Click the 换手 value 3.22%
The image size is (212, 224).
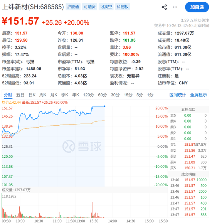click(x=20, y=47)
